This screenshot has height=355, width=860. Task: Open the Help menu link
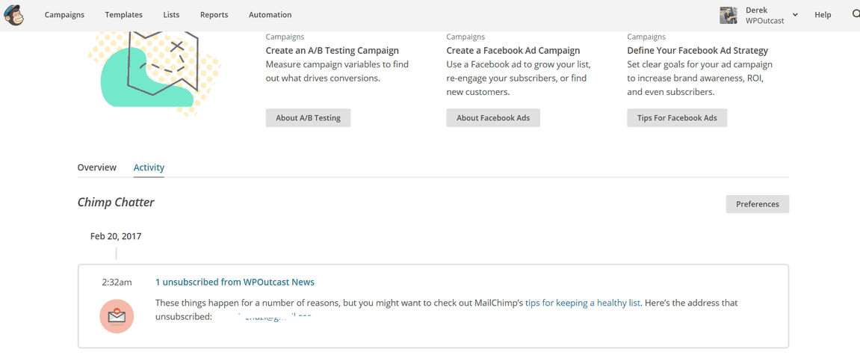click(823, 15)
